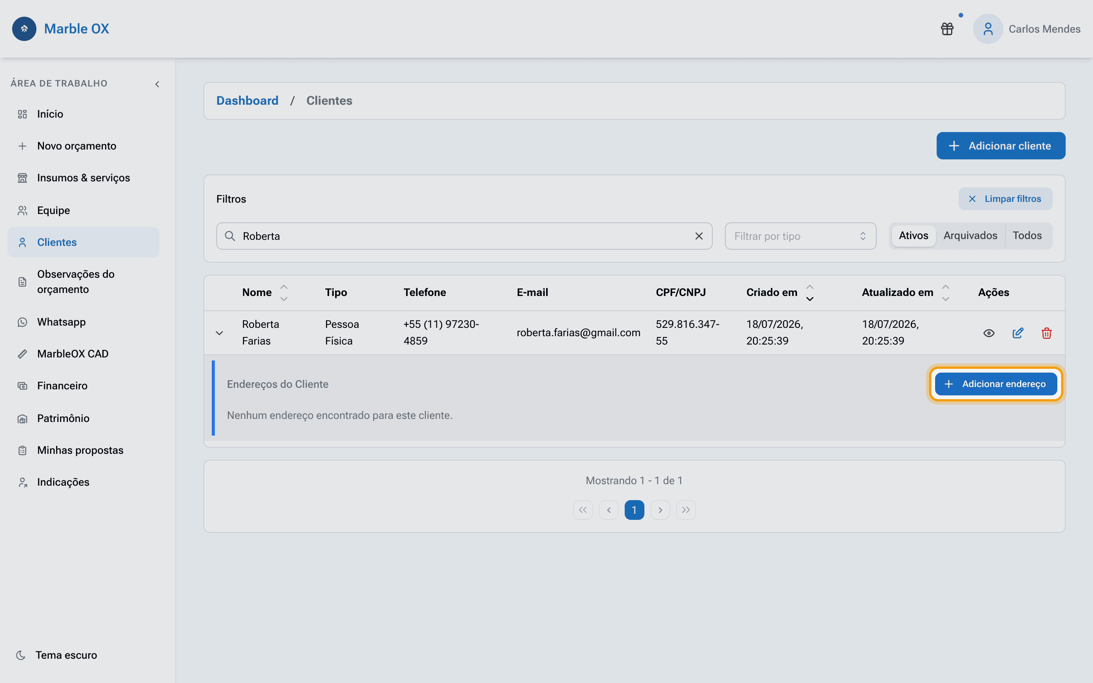Clear the search field with the X icon

(699, 236)
